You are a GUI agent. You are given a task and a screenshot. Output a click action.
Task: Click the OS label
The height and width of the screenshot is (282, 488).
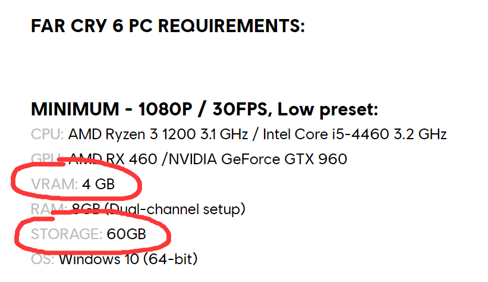43,259
